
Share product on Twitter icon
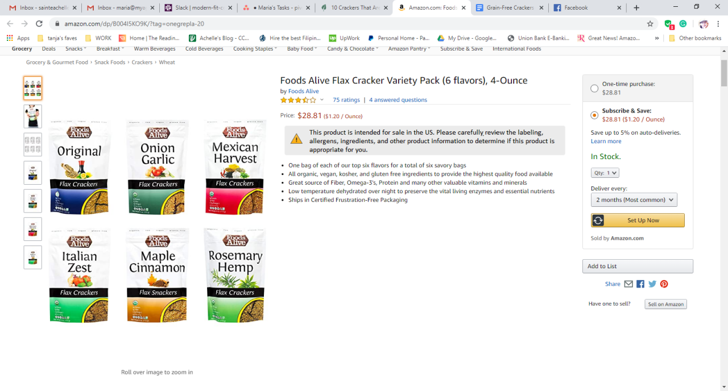(x=652, y=284)
